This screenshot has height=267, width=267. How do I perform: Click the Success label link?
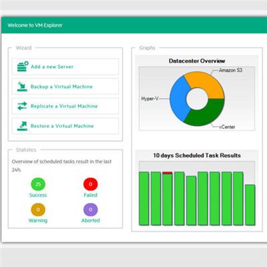(x=38, y=195)
